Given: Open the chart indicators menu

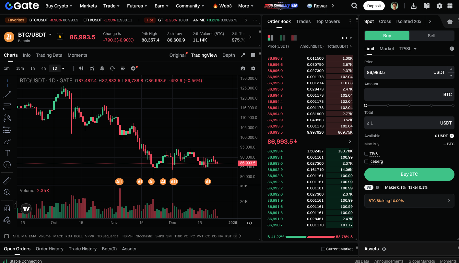Looking at the screenshot, I should pyautogui.click(x=92, y=68).
